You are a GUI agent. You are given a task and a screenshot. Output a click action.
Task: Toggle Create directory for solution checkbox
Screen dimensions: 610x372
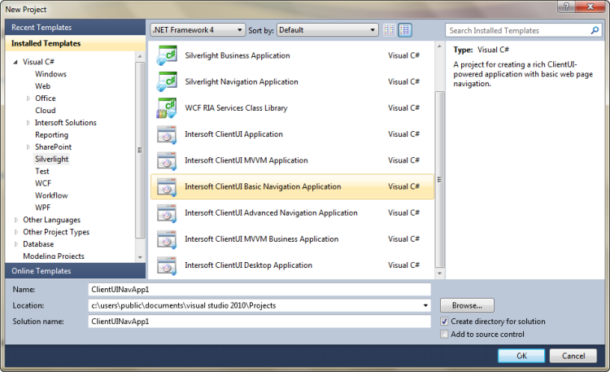click(x=444, y=322)
